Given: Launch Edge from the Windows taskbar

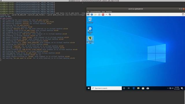Looking at the screenshot, I should [134, 88].
